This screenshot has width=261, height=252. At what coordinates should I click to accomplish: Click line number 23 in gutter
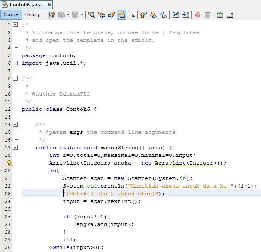pyautogui.click(x=8, y=194)
